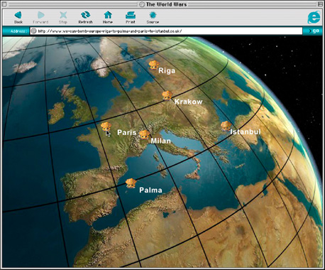Select the Palma city label
This screenshot has width=325, height=270.
coord(150,190)
